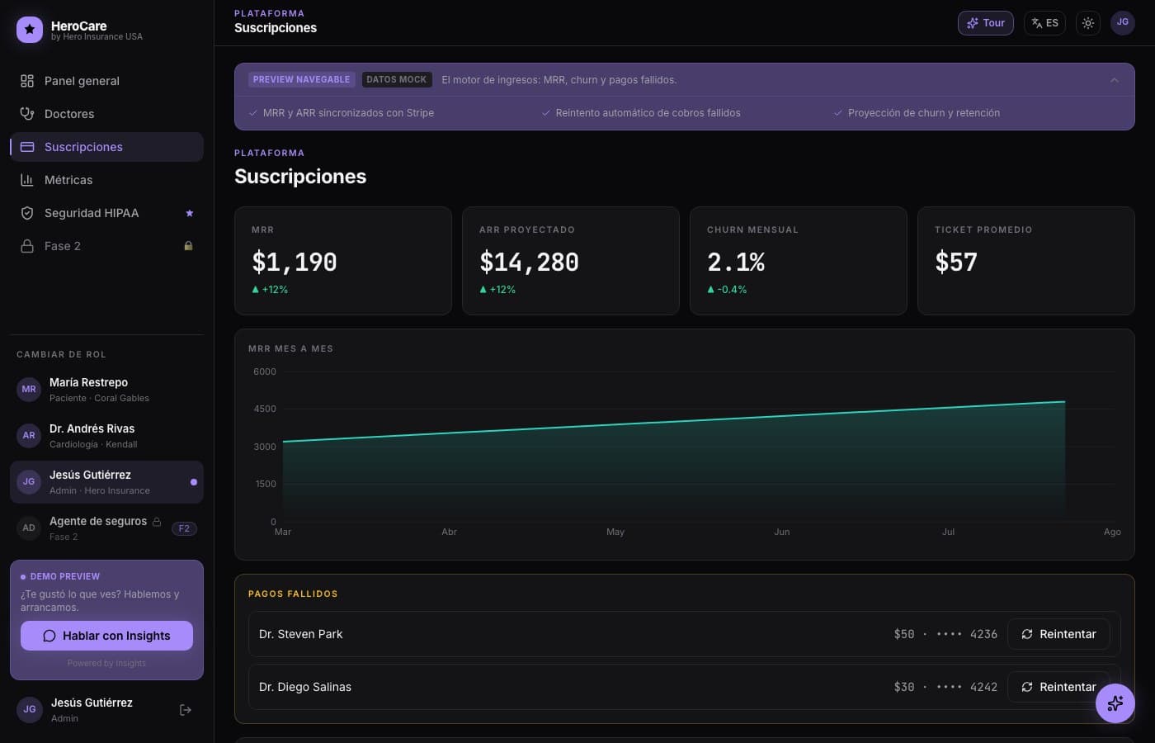
Task: Switch role to María Restrepo
Action: coord(106,390)
